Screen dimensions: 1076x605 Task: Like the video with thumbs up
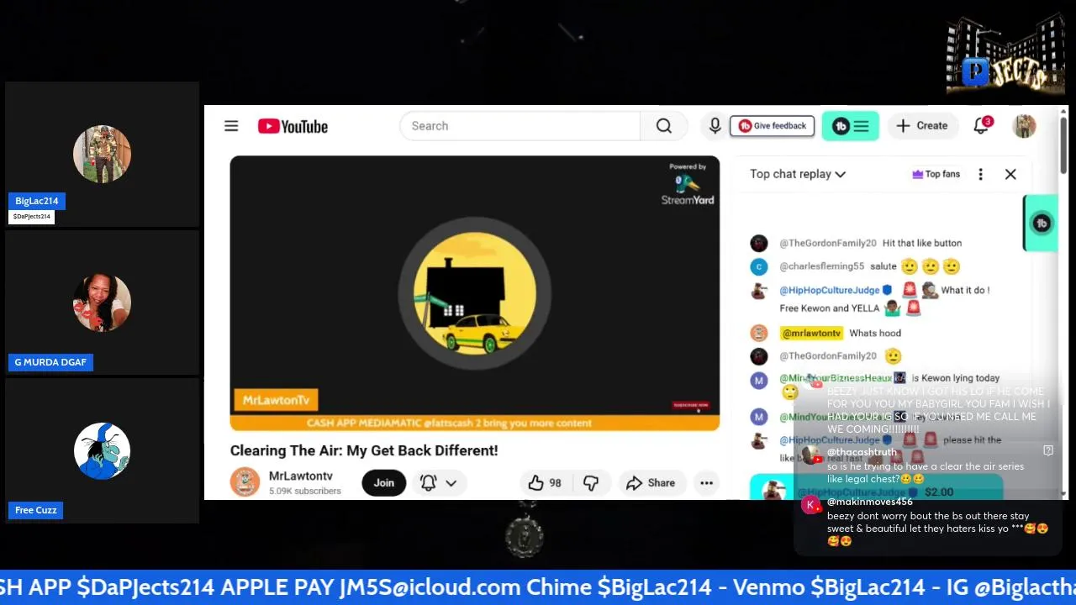[536, 482]
